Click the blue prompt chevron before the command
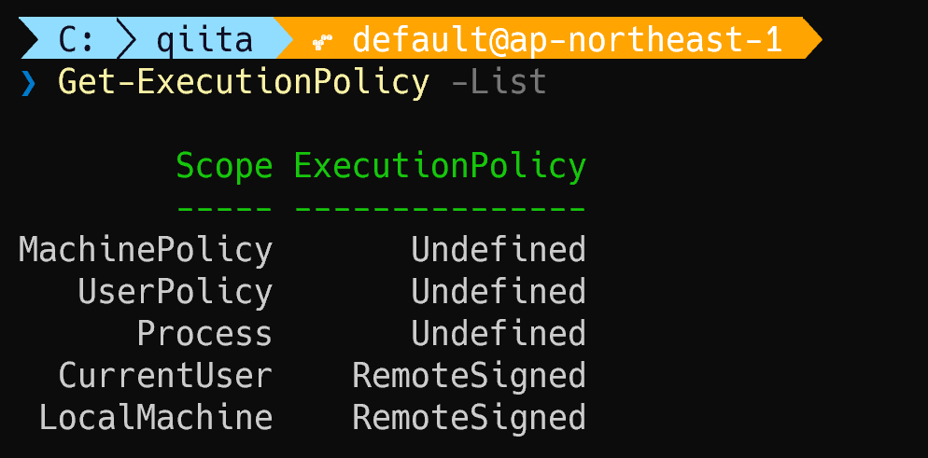This screenshot has height=458, width=928. click(28, 83)
